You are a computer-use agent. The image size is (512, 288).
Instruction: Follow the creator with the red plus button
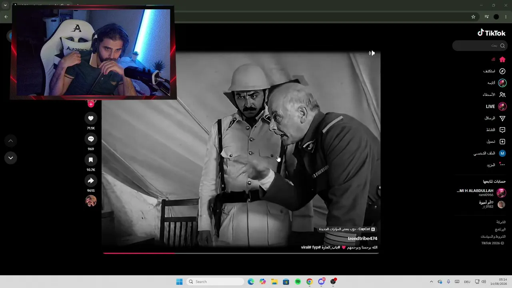[91, 104]
